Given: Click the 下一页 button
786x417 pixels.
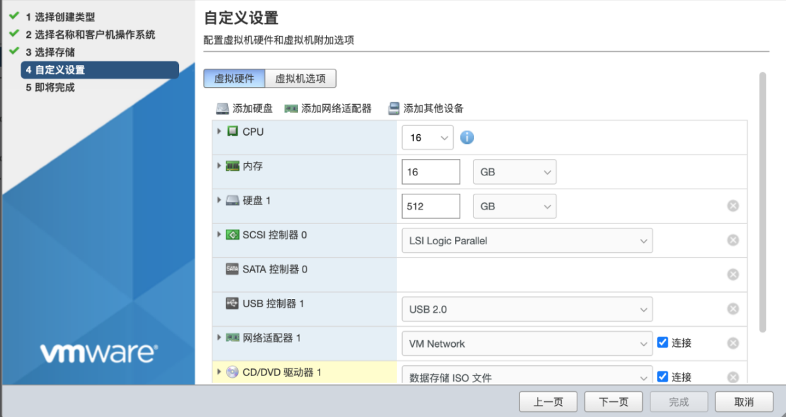Looking at the screenshot, I should click(x=613, y=402).
